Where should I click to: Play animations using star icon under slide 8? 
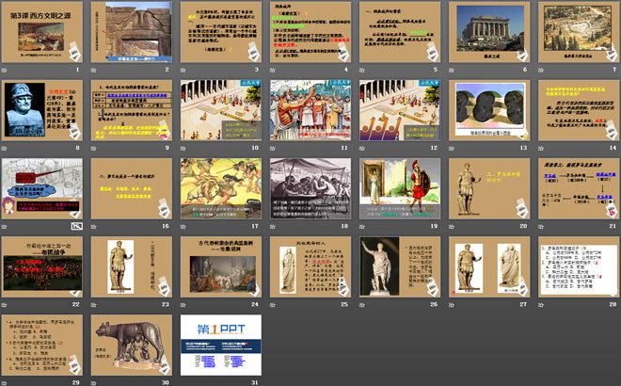[5, 148]
